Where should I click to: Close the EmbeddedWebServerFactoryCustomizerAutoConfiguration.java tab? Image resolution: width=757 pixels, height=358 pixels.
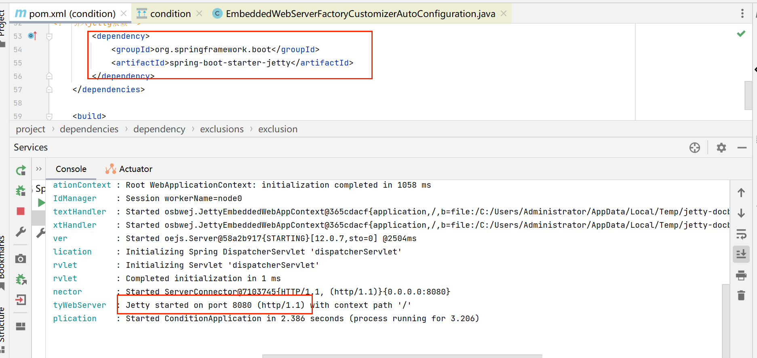(504, 14)
